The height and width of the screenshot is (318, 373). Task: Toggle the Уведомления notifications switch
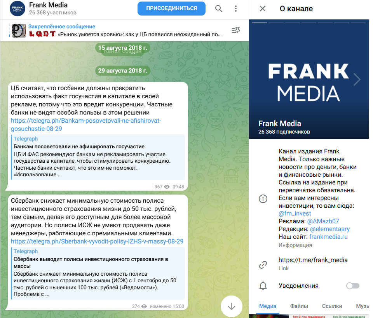pos(352,286)
